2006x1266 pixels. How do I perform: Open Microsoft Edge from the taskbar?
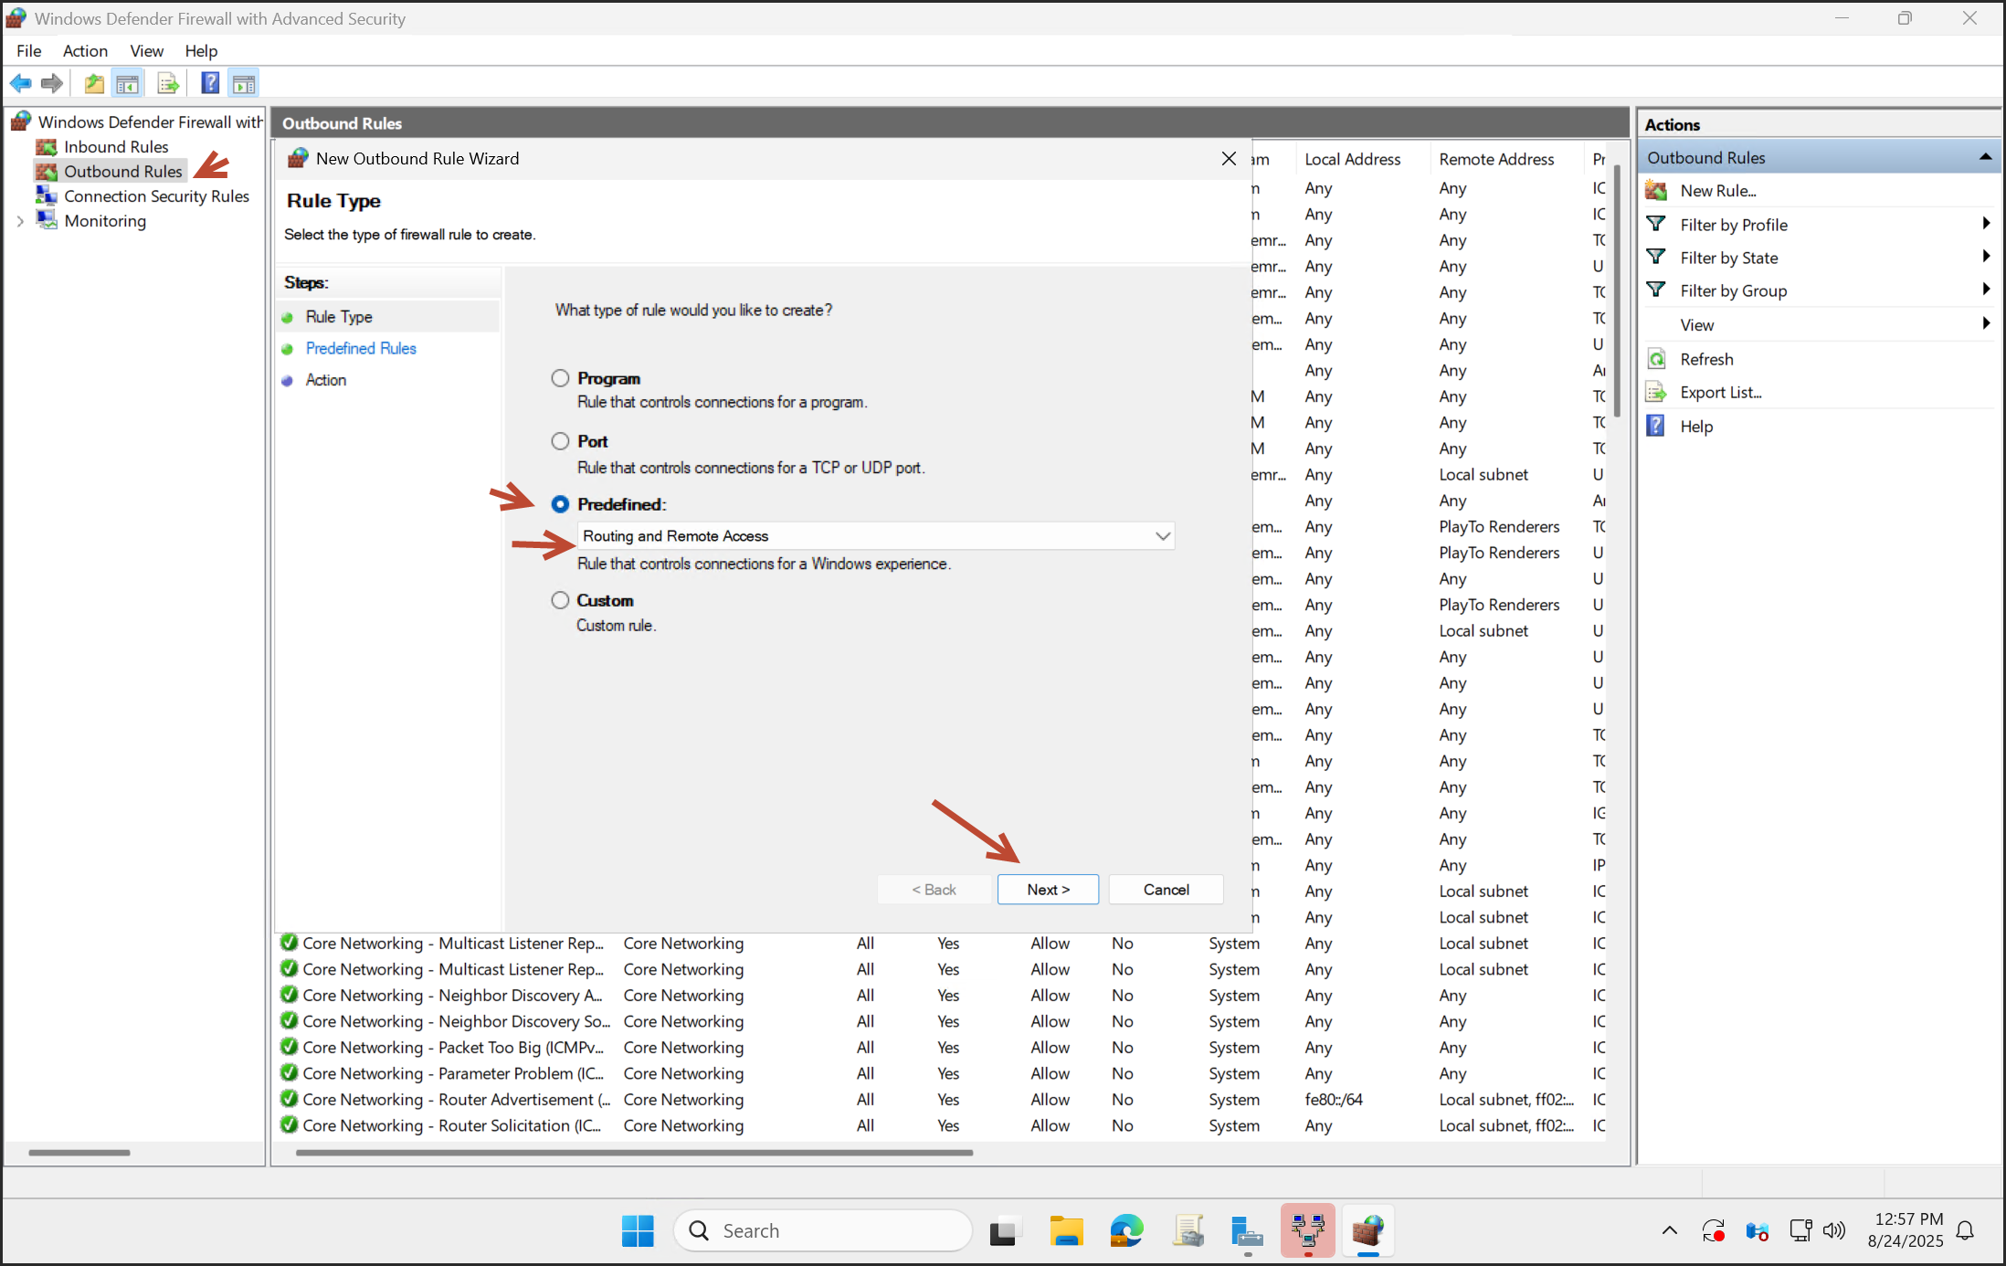point(1126,1231)
